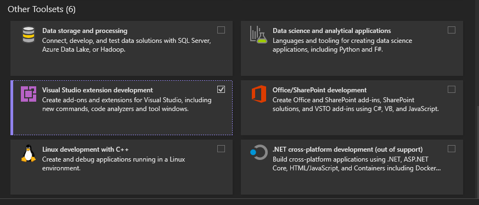Enable the .NET cross-platform development checkbox

pos(451,149)
